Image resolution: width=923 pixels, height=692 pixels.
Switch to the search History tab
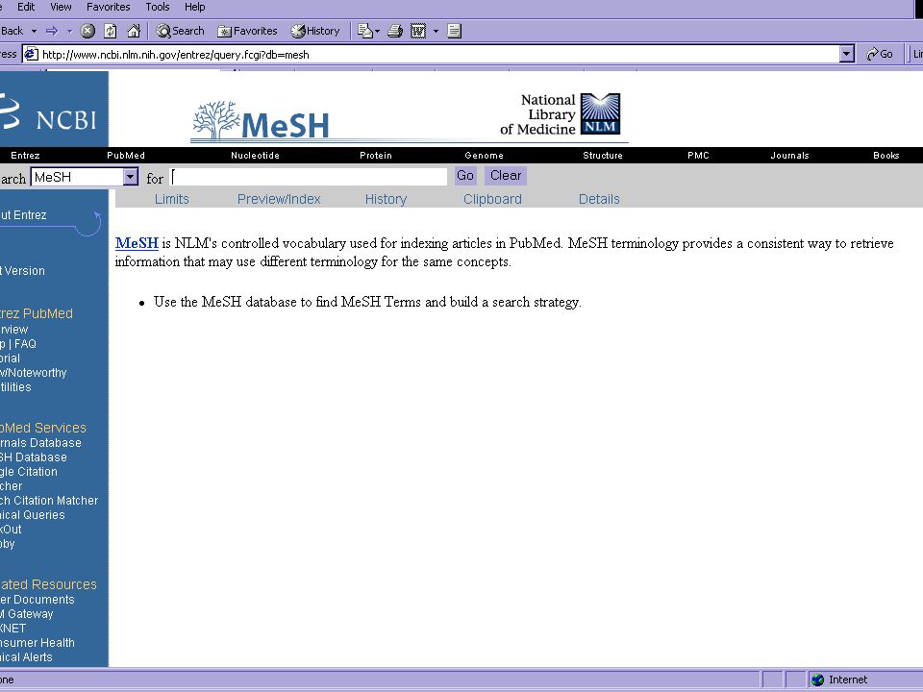pos(386,199)
